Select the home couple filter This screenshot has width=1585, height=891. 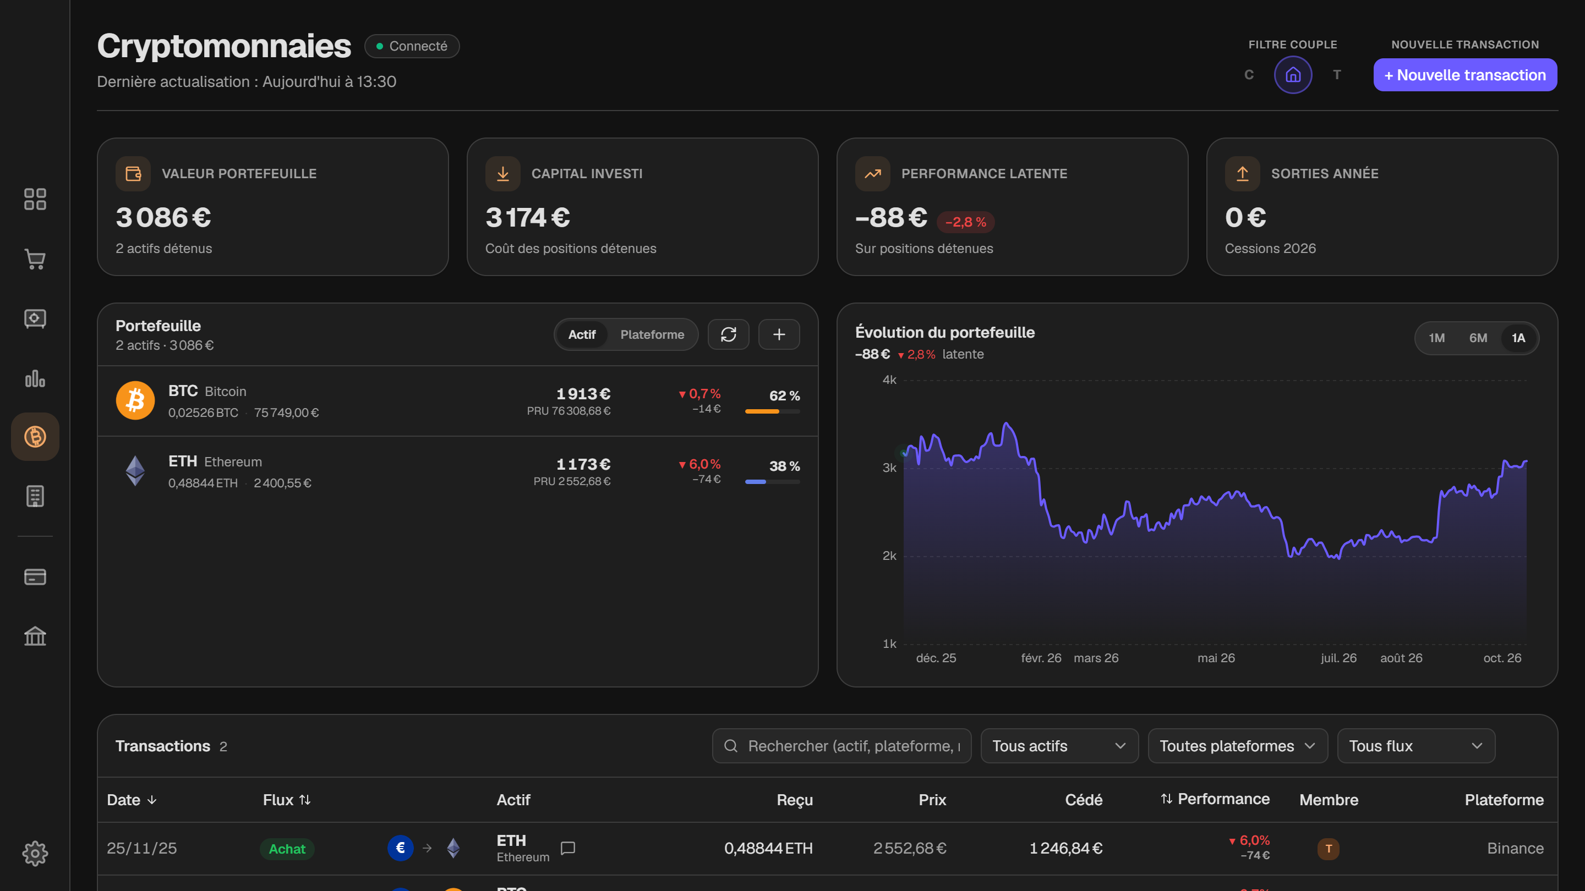(1293, 74)
